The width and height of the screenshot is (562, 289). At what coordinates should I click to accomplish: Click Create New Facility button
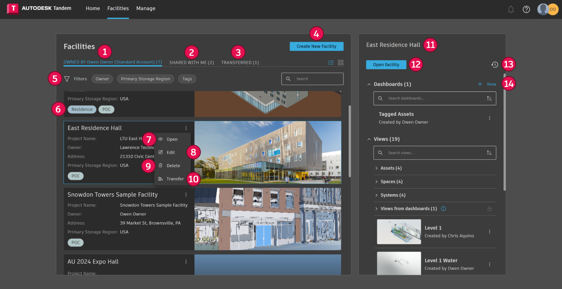pyautogui.click(x=317, y=46)
